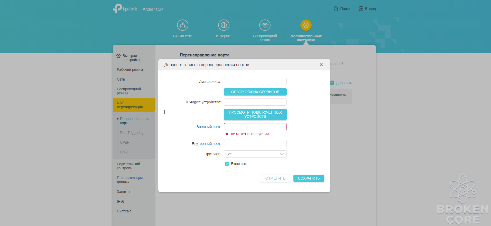Click the Поиск magnifier icon
Image resolution: width=491 pixels, height=226 pixels.
tap(336, 9)
